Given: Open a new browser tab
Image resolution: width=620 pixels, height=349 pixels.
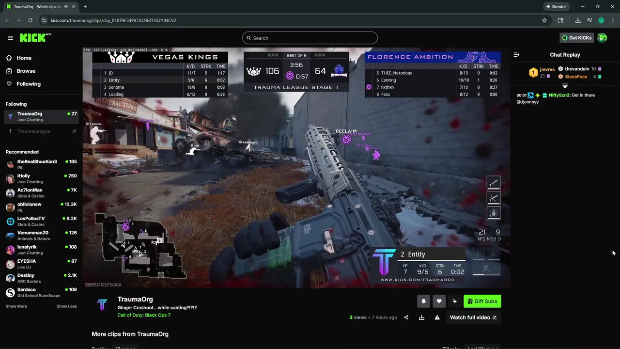Looking at the screenshot, I should click(85, 7).
